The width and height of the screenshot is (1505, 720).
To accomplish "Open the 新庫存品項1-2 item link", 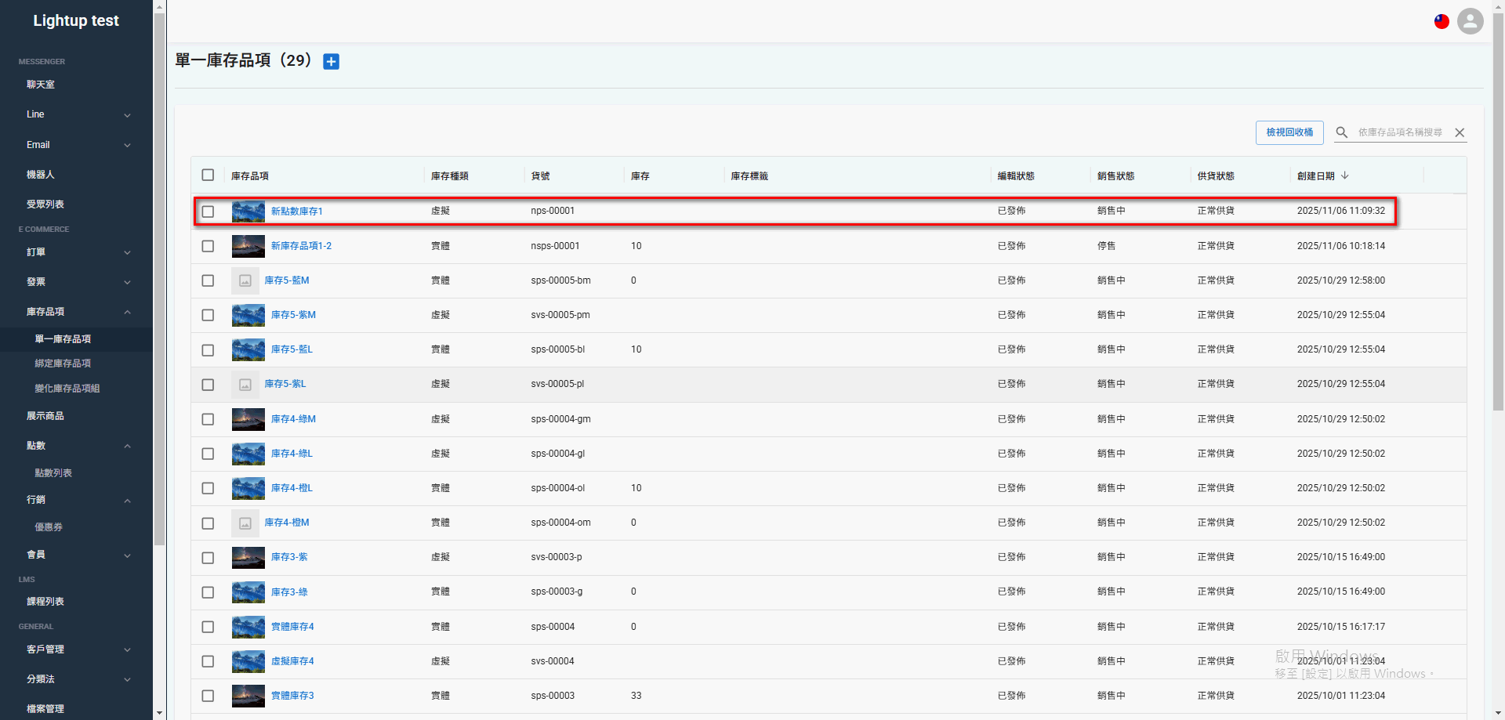I will (x=301, y=246).
